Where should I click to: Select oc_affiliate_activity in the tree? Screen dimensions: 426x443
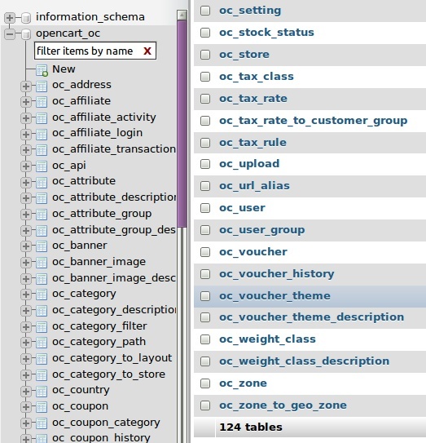pos(103,117)
